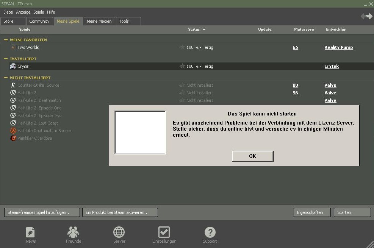374x248 pixels.
Task: Open the Reality Pump developer link
Action: (x=338, y=47)
